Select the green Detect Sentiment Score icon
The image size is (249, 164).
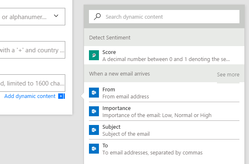(94, 55)
